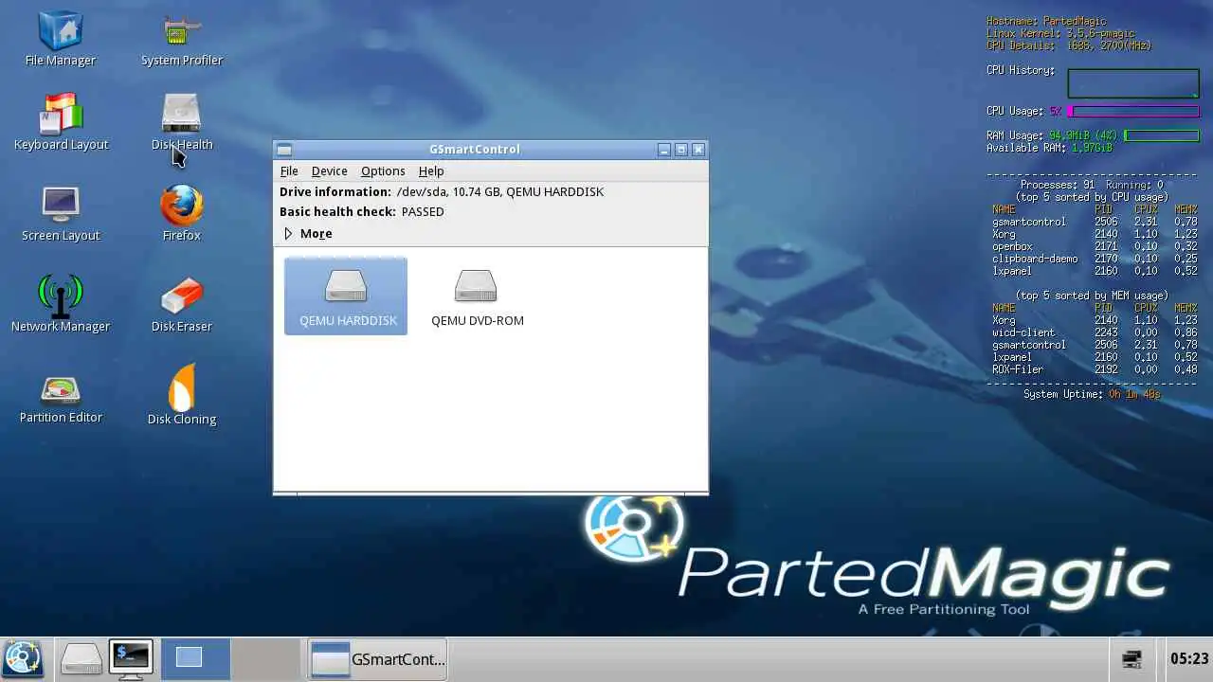
Task: Launch the Disk Health desktop shortcut
Action: 181,121
